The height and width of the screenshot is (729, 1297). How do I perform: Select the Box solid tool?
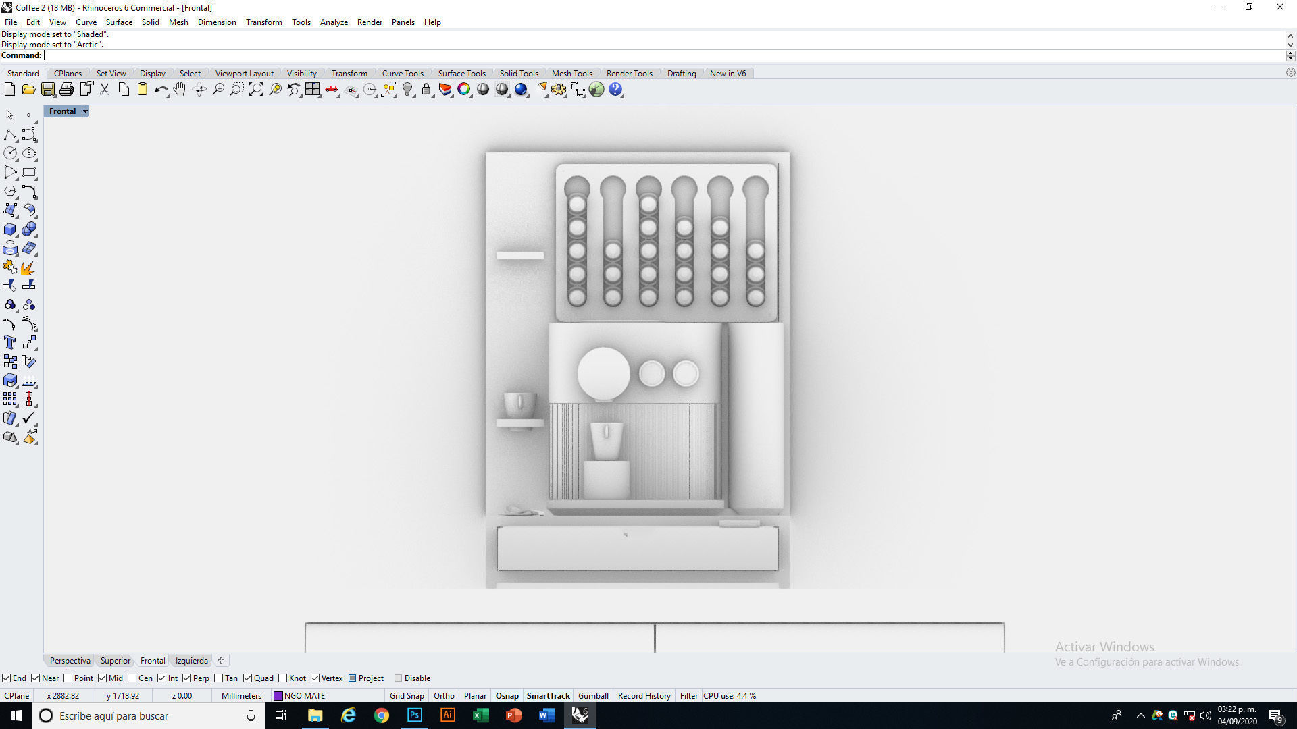[10, 230]
